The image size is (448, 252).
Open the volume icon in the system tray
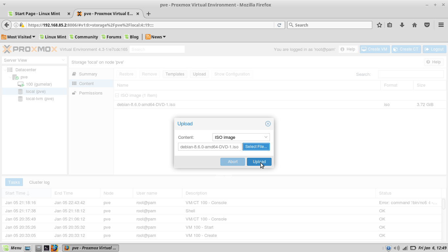397,248
